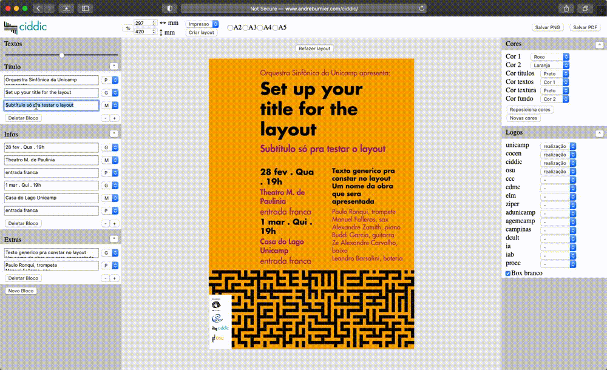Change size dropdown for 'Theatro M. de Paulínia' line
The height and width of the screenshot is (370, 607).
(110, 160)
